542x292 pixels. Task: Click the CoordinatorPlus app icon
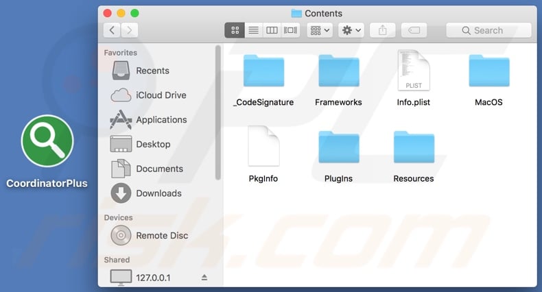click(x=47, y=141)
